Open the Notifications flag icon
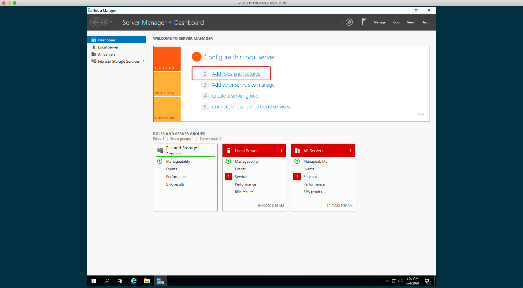This screenshot has height=288, width=523. pos(364,22)
